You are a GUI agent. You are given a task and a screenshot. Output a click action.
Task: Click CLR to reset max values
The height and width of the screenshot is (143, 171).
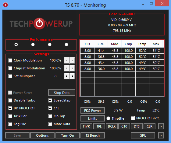click(x=150, y=126)
